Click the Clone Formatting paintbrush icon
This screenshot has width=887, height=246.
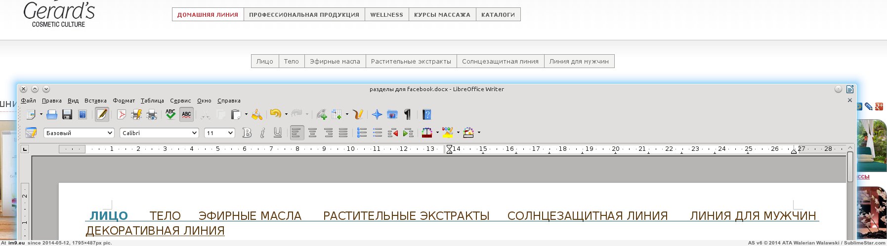257,115
